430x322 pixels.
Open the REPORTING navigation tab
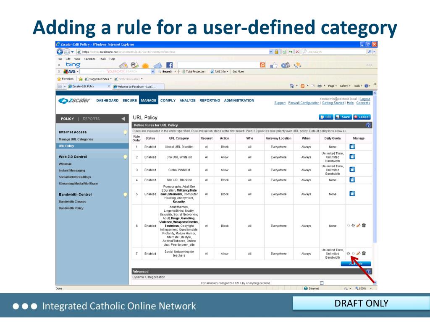click(210, 101)
